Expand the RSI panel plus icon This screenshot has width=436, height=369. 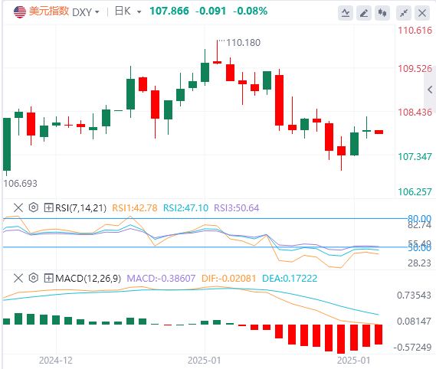tap(48, 207)
